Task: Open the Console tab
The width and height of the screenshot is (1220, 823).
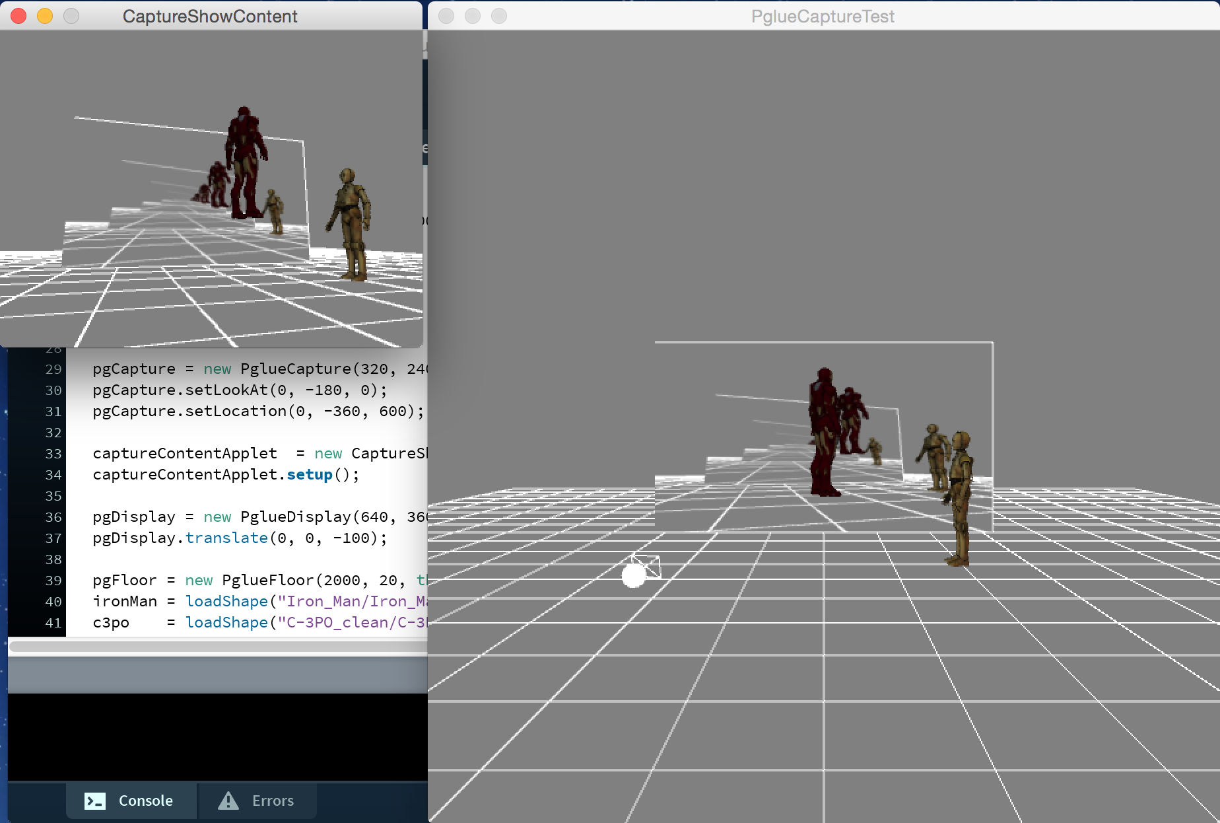Action: (131, 801)
